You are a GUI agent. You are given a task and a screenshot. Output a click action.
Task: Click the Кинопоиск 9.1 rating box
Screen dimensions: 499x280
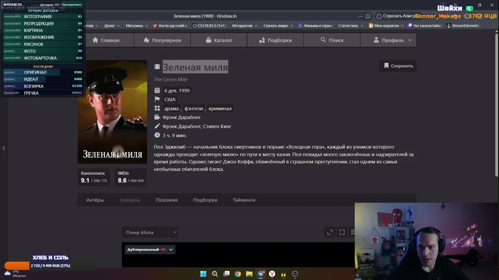coord(94,177)
